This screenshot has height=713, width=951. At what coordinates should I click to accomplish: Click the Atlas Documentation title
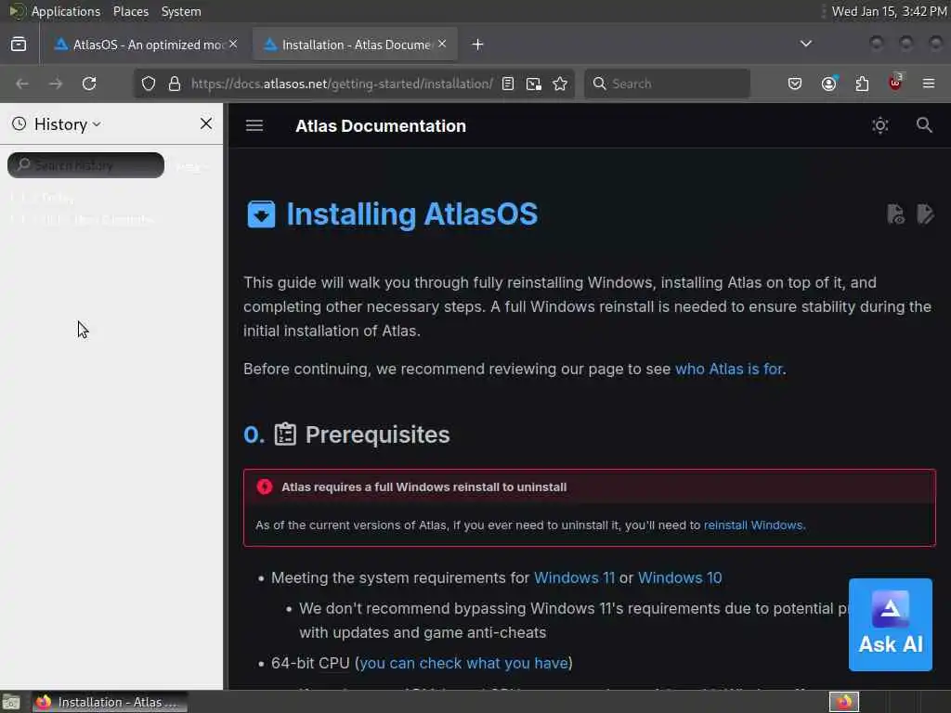pyautogui.click(x=380, y=126)
